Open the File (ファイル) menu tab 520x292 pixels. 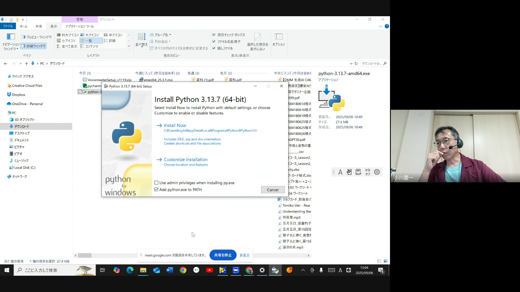coord(8,26)
